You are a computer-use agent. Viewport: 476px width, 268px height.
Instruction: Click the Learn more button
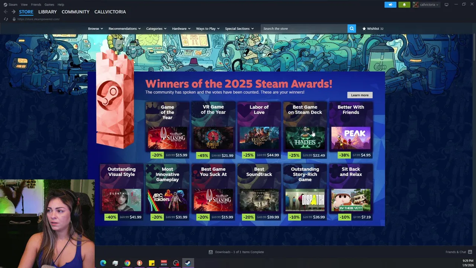(x=360, y=95)
